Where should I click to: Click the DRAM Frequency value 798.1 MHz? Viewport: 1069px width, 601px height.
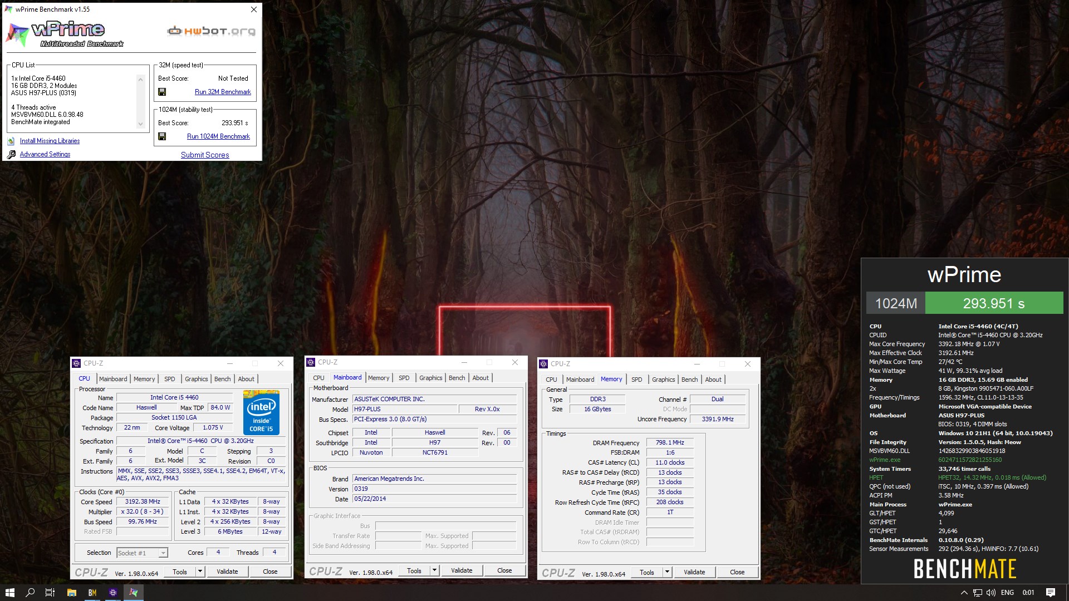(x=670, y=442)
